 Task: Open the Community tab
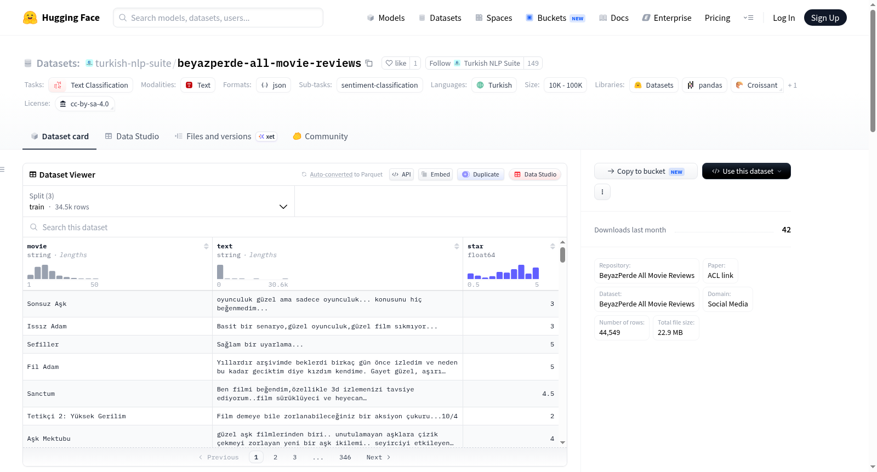[320, 137]
